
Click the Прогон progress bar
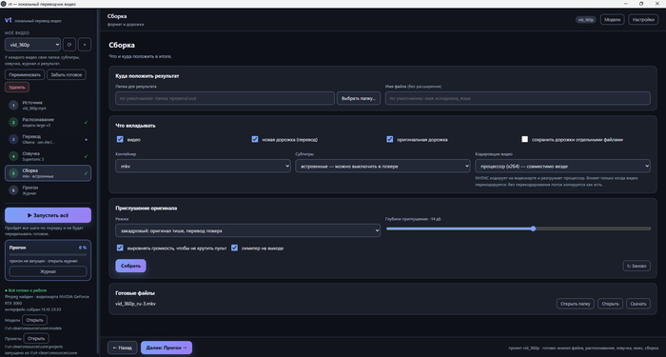point(48,255)
